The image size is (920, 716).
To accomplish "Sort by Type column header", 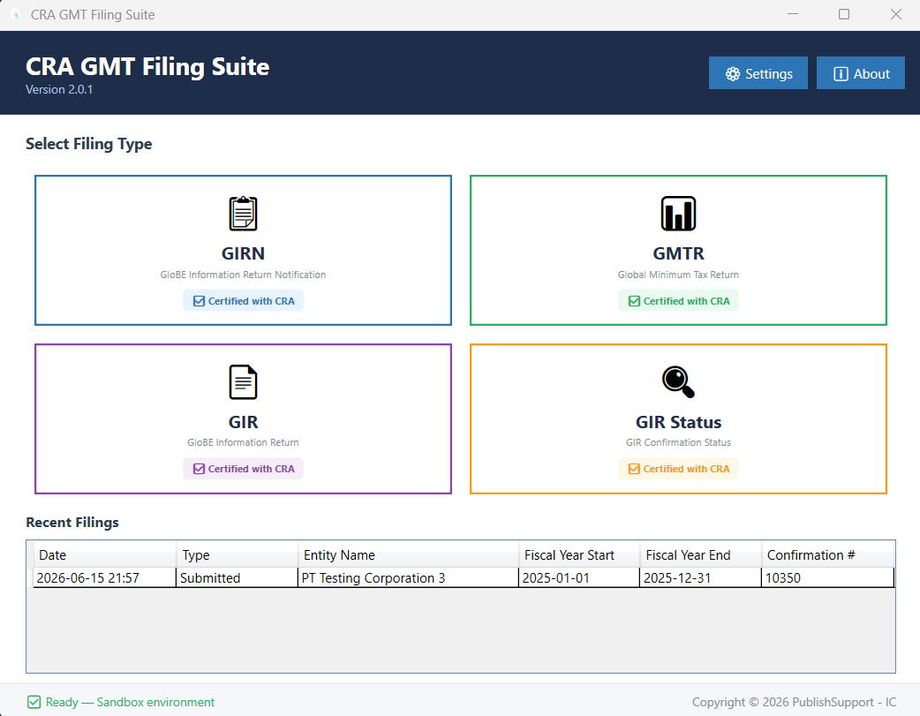I will coord(237,554).
